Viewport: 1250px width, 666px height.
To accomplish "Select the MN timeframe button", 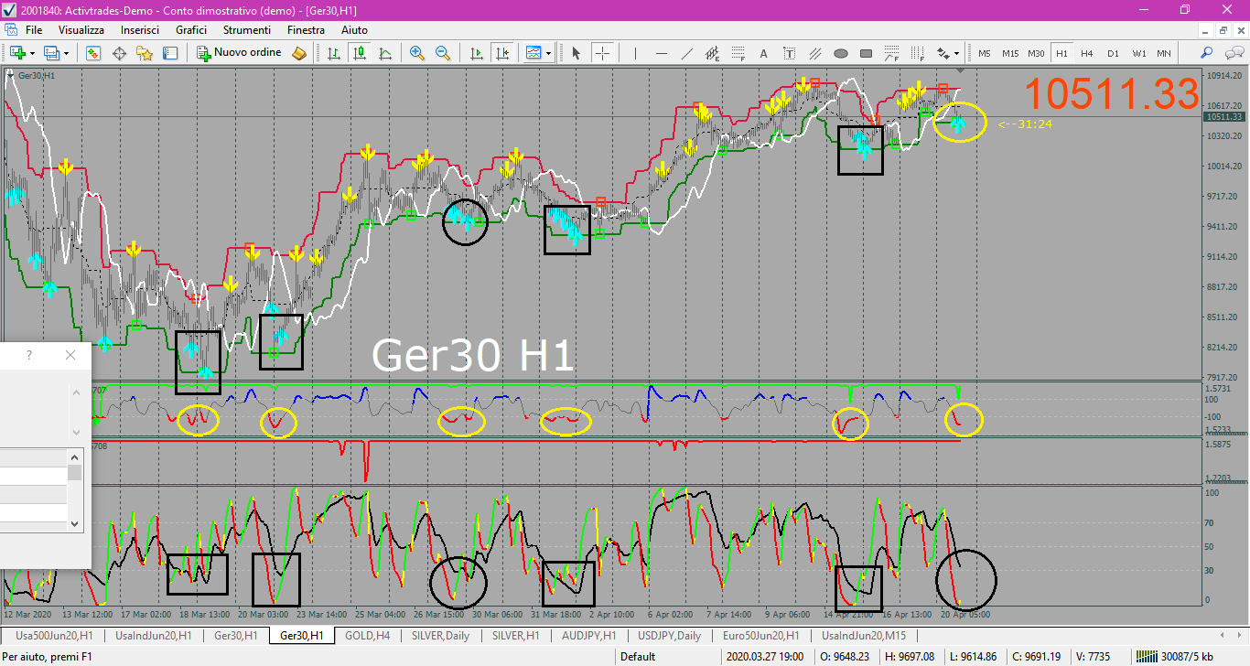I will pyautogui.click(x=1164, y=53).
